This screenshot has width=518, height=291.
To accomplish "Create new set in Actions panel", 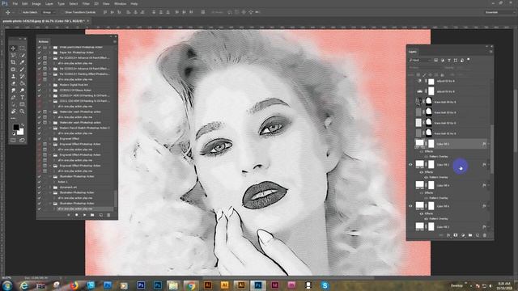I will [92, 215].
